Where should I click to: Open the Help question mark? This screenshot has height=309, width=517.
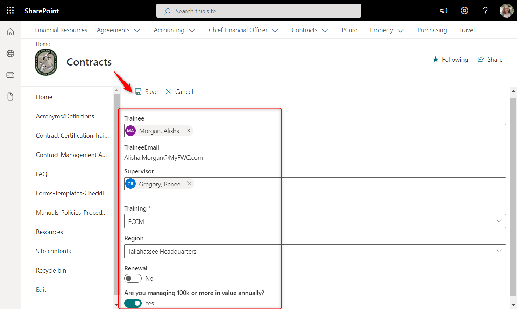[485, 11]
